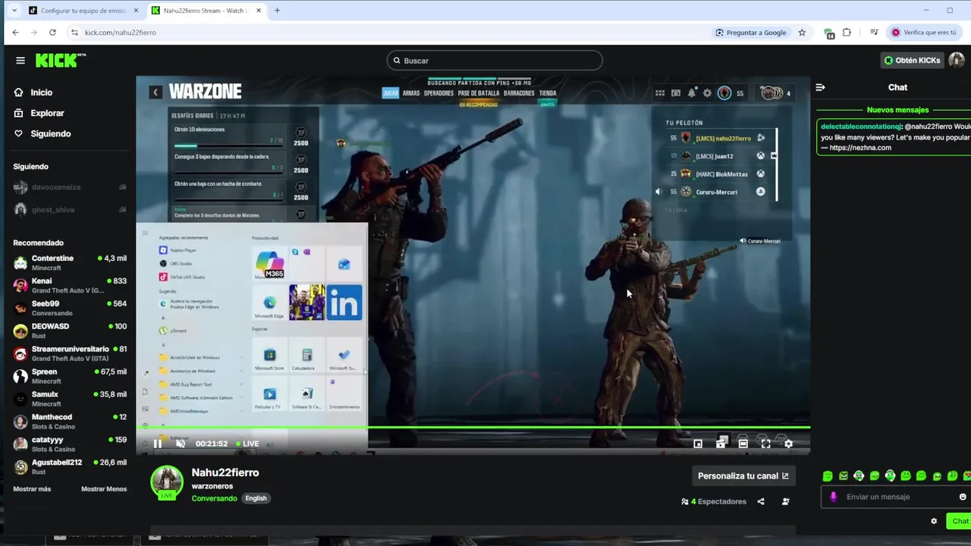Click Preguntar a Google in address bar

(751, 33)
